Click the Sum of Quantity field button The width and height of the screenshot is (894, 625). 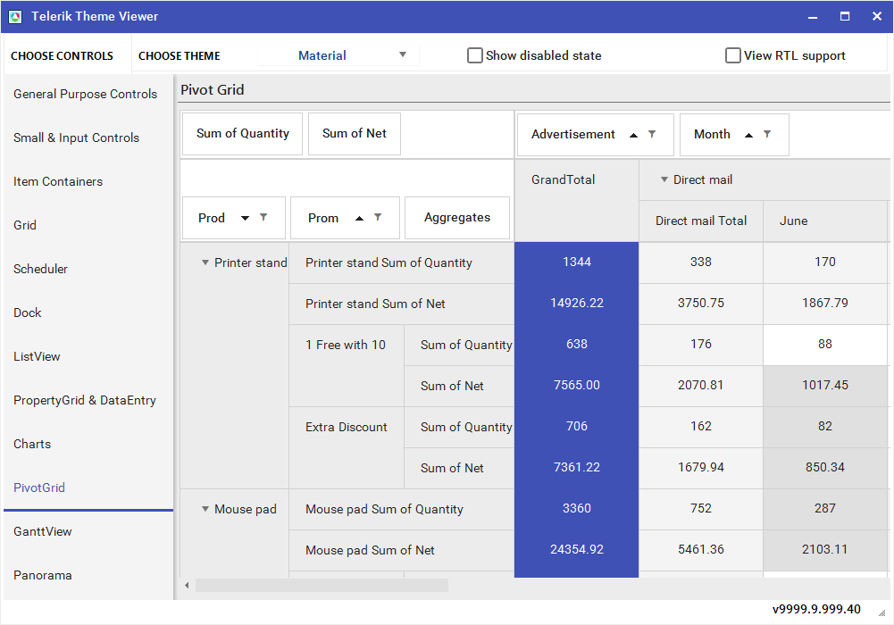click(x=242, y=133)
